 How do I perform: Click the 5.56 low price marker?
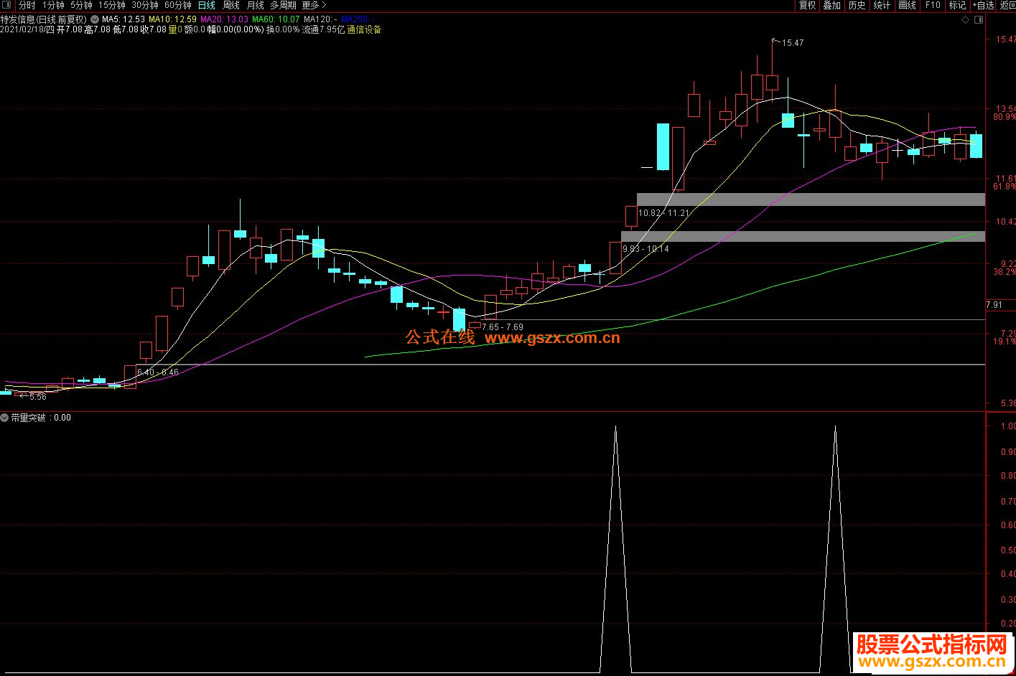[x=37, y=396]
